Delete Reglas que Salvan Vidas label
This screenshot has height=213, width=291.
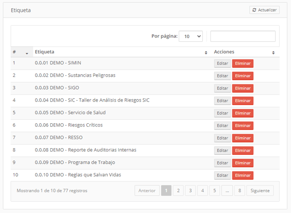[243, 175]
